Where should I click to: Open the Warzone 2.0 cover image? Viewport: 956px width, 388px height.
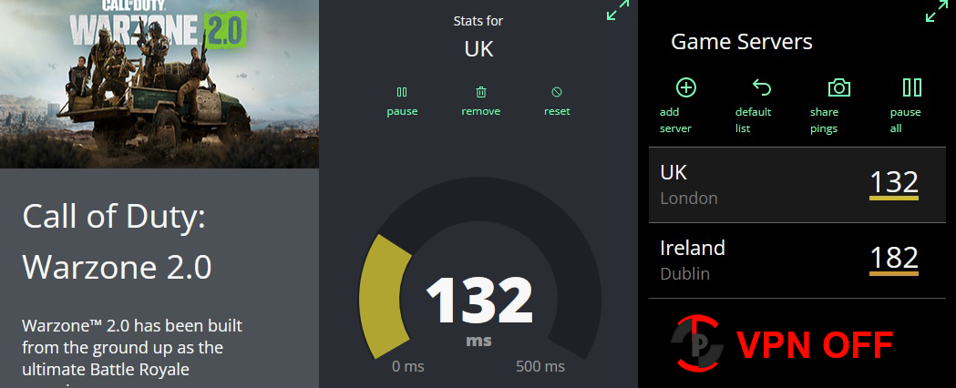click(159, 84)
